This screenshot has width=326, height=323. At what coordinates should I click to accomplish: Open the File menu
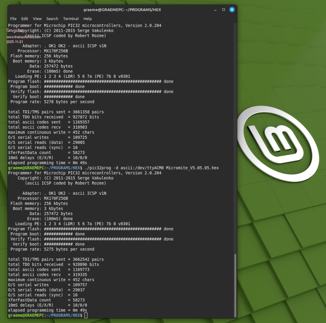(x=13, y=19)
